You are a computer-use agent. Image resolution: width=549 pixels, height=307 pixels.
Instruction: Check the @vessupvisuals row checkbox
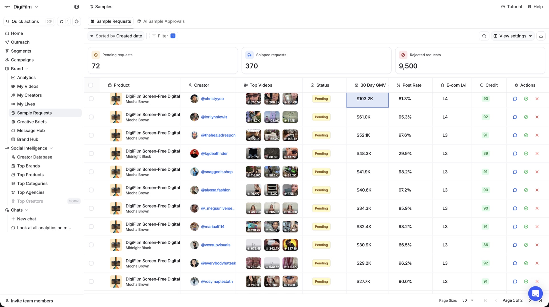[x=91, y=245]
